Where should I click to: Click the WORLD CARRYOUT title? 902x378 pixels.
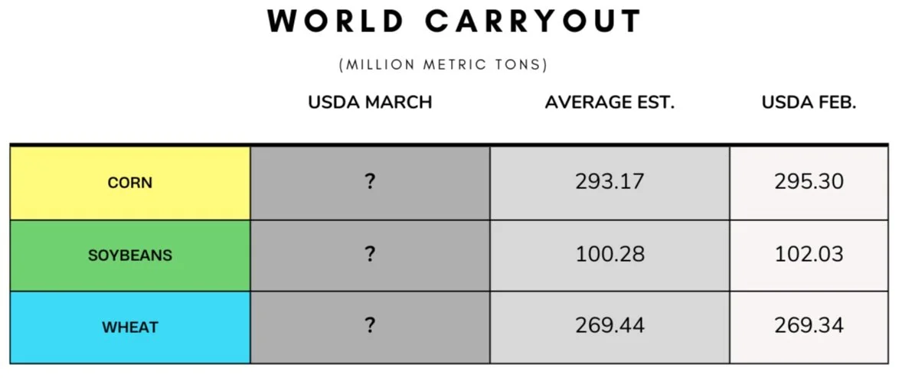point(455,21)
